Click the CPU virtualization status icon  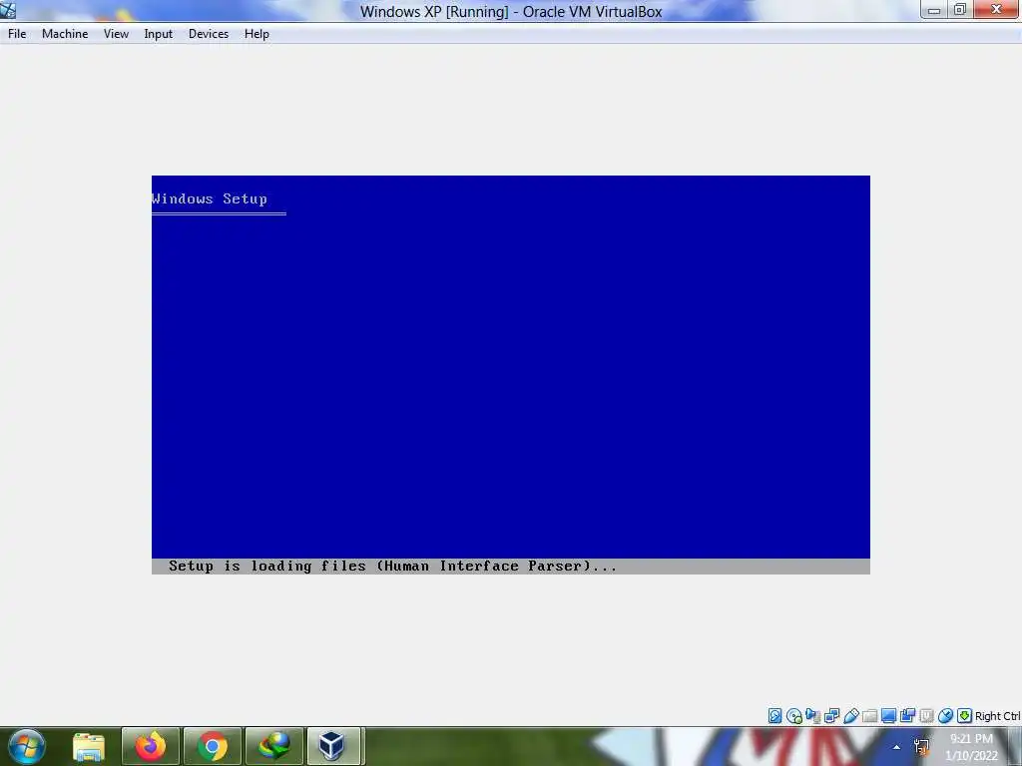[x=926, y=716]
